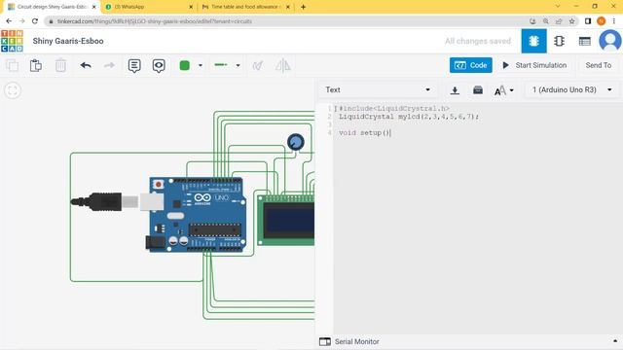The height and width of the screenshot is (350, 623).
Task: Click the tinkercad.com address bar
Action: pos(286,21)
